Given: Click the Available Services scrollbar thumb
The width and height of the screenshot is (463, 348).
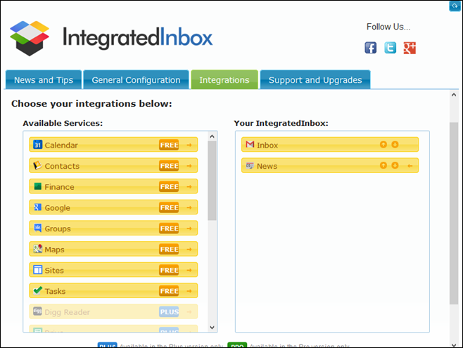Looking at the screenshot, I should pos(212,181).
